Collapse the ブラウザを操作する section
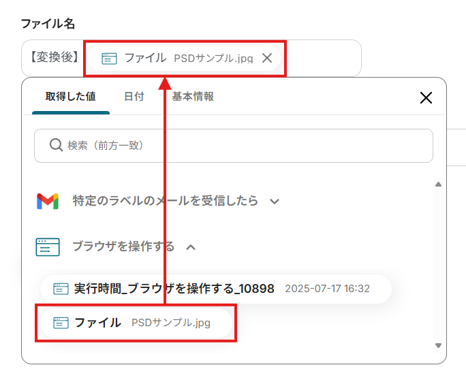The width and height of the screenshot is (466, 380). (x=191, y=247)
